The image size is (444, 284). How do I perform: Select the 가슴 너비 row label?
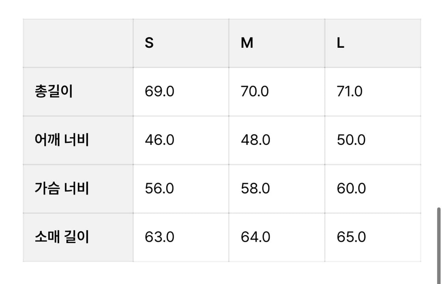coord(62,189)
